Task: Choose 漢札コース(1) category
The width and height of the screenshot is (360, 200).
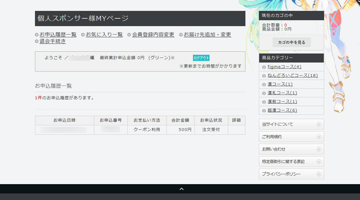Action: [x=282, y=93]
